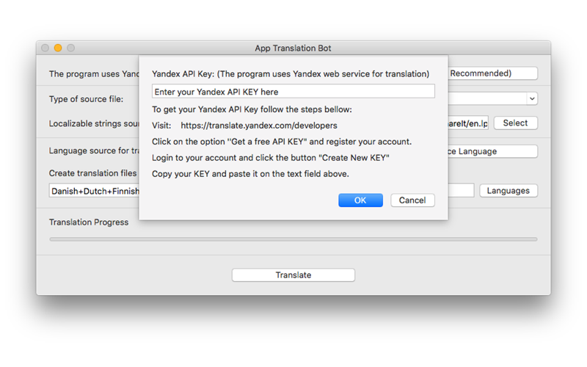Focus the Yandex API KEY text field
The height and width of the screenshot is (367, 587).
(293, 91)
